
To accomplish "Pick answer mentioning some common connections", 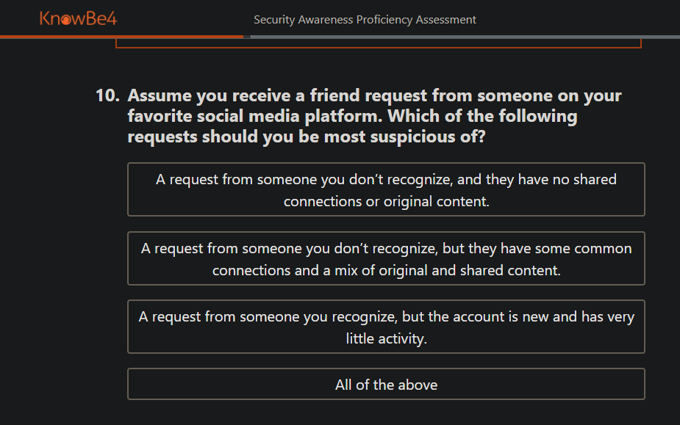I will click(x=386, y=258).
